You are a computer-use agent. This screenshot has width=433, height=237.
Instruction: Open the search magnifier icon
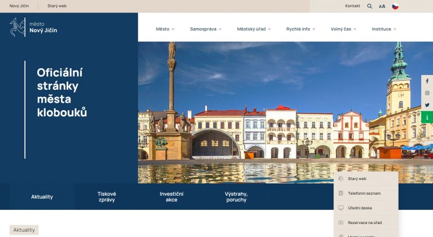(369, 6)
